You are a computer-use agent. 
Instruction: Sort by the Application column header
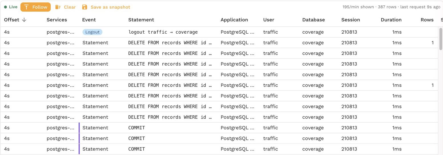tap(234, 20)
